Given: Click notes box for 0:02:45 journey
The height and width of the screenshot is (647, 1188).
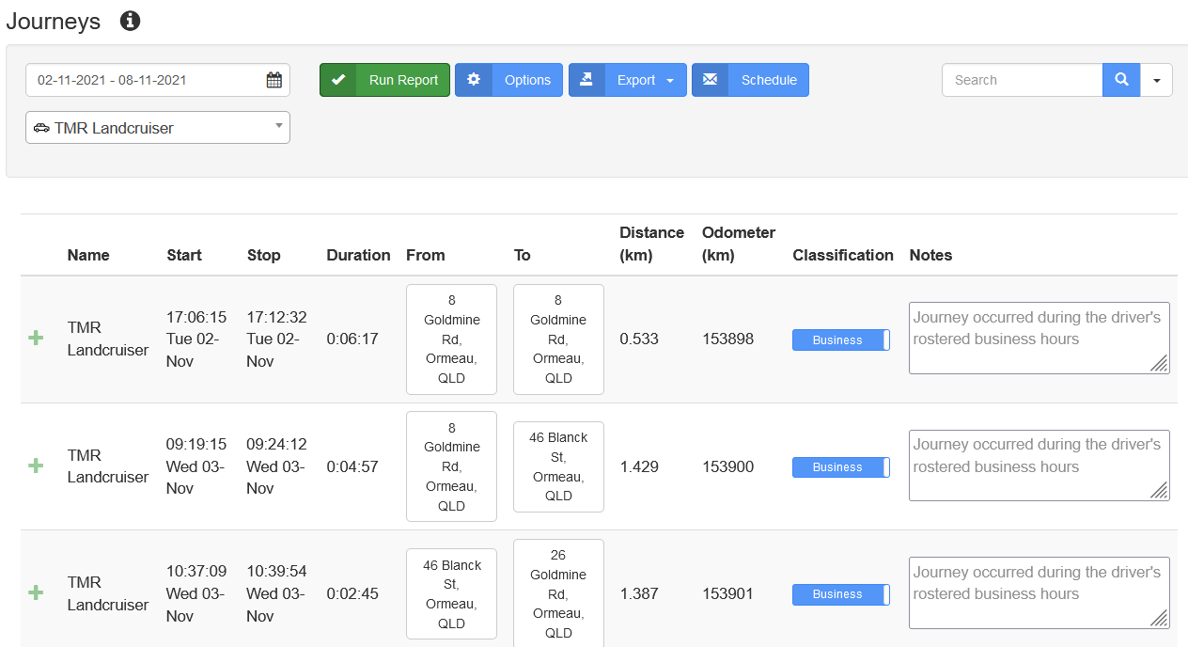Looking at the screenshot, I should (x=1039, y=592).
